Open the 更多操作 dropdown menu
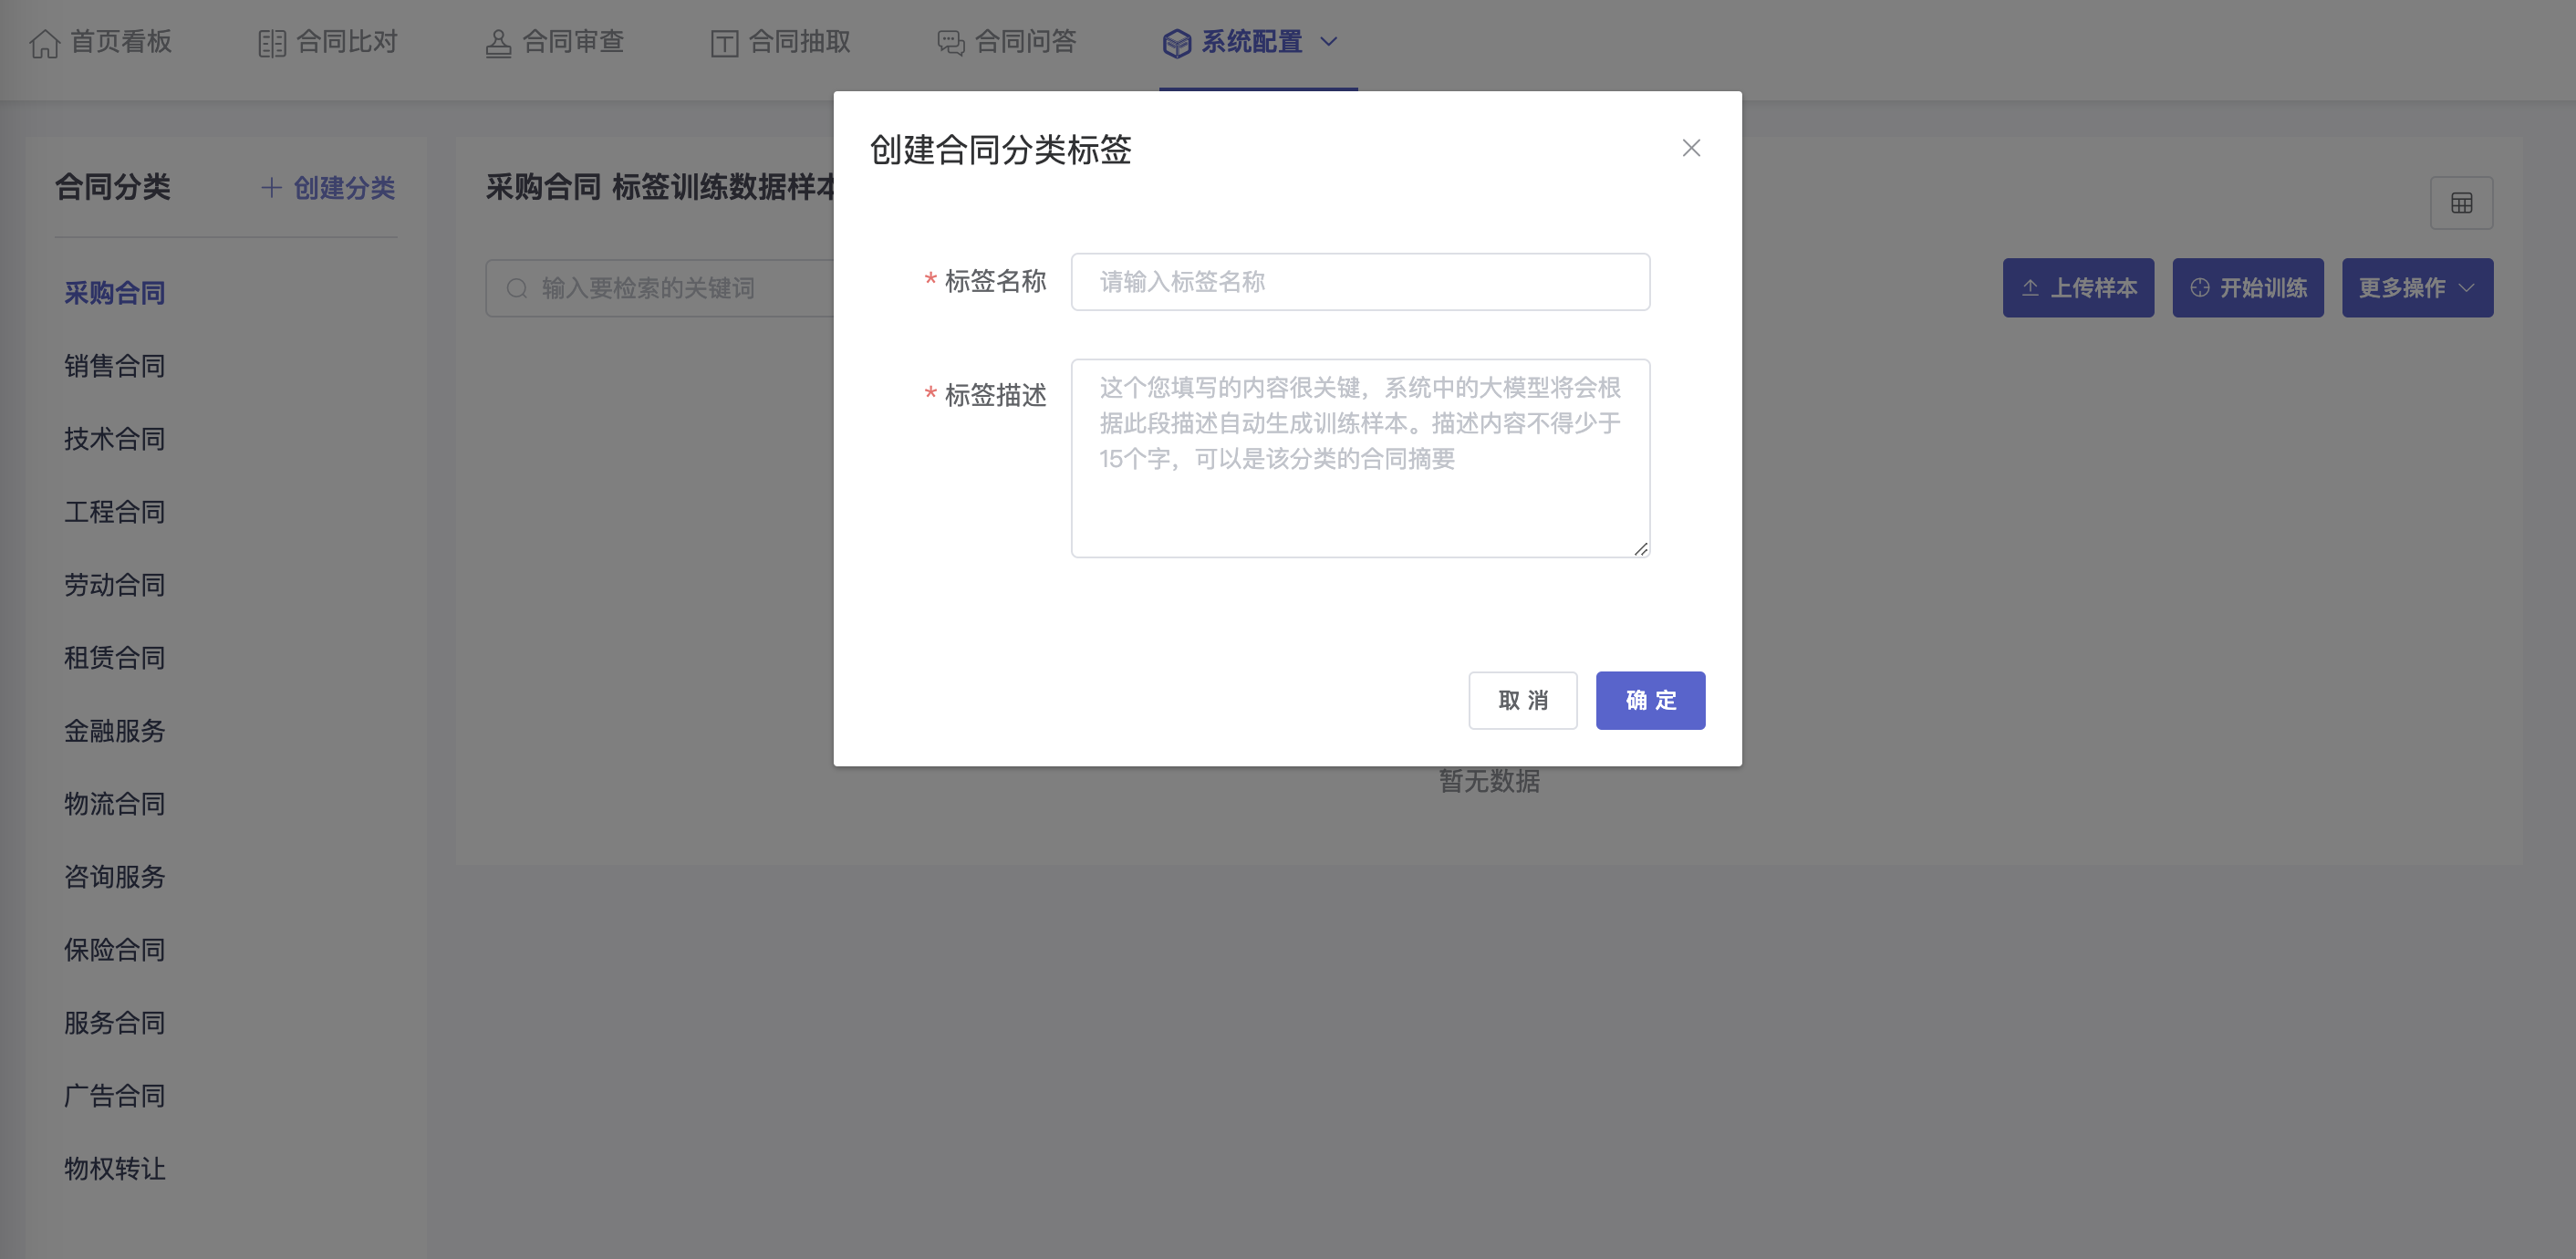This screenshot has height=1259, width=2576. 2416,288
